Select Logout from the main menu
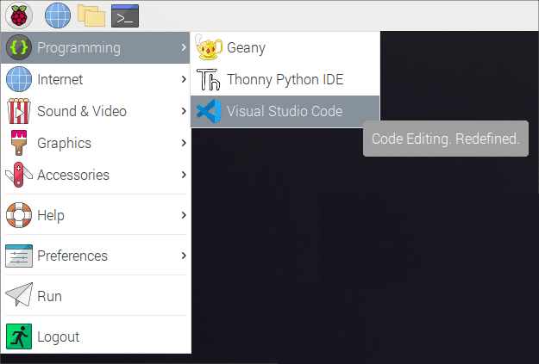This screenshot has height=364, width=539. [58, 336]
